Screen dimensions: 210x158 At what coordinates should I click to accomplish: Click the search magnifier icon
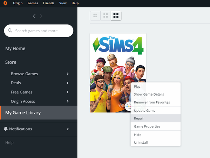click(x=10, y=30)
